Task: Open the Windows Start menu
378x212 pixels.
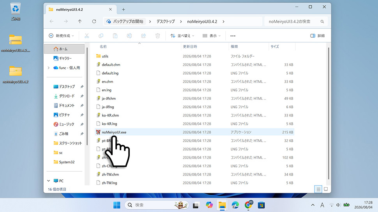Action: (x=117, y=205)
